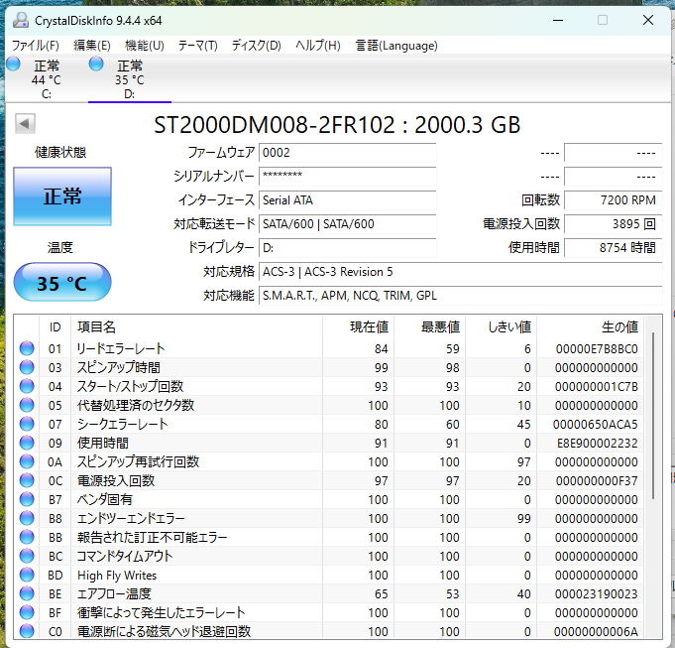Open the ディスク(D) menu
The height and width of the screenshot is (648, 675).
[x=256, y=46]
